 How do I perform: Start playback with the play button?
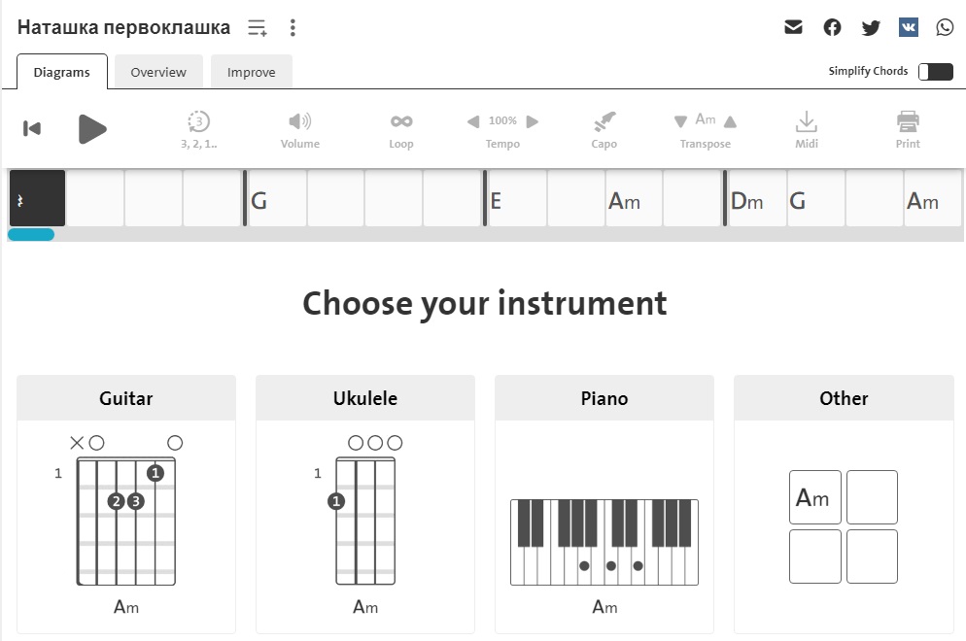92,129
